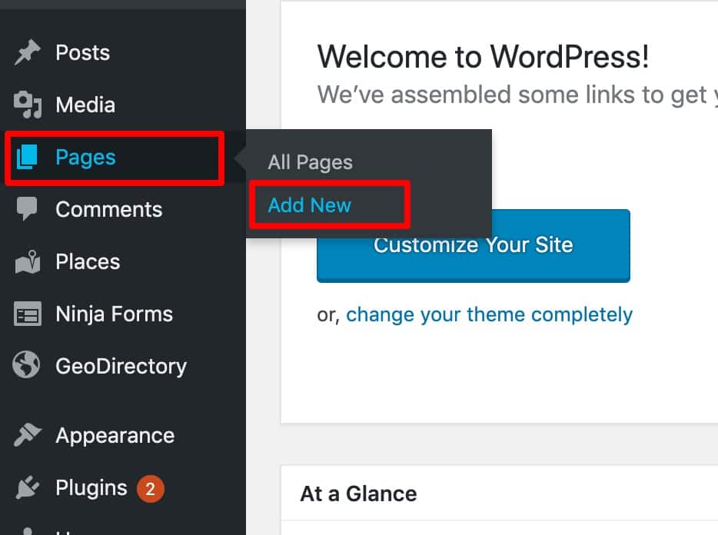Follow the change your theme completely link
This screenshot has width=718, height=535.
(489, 314)
